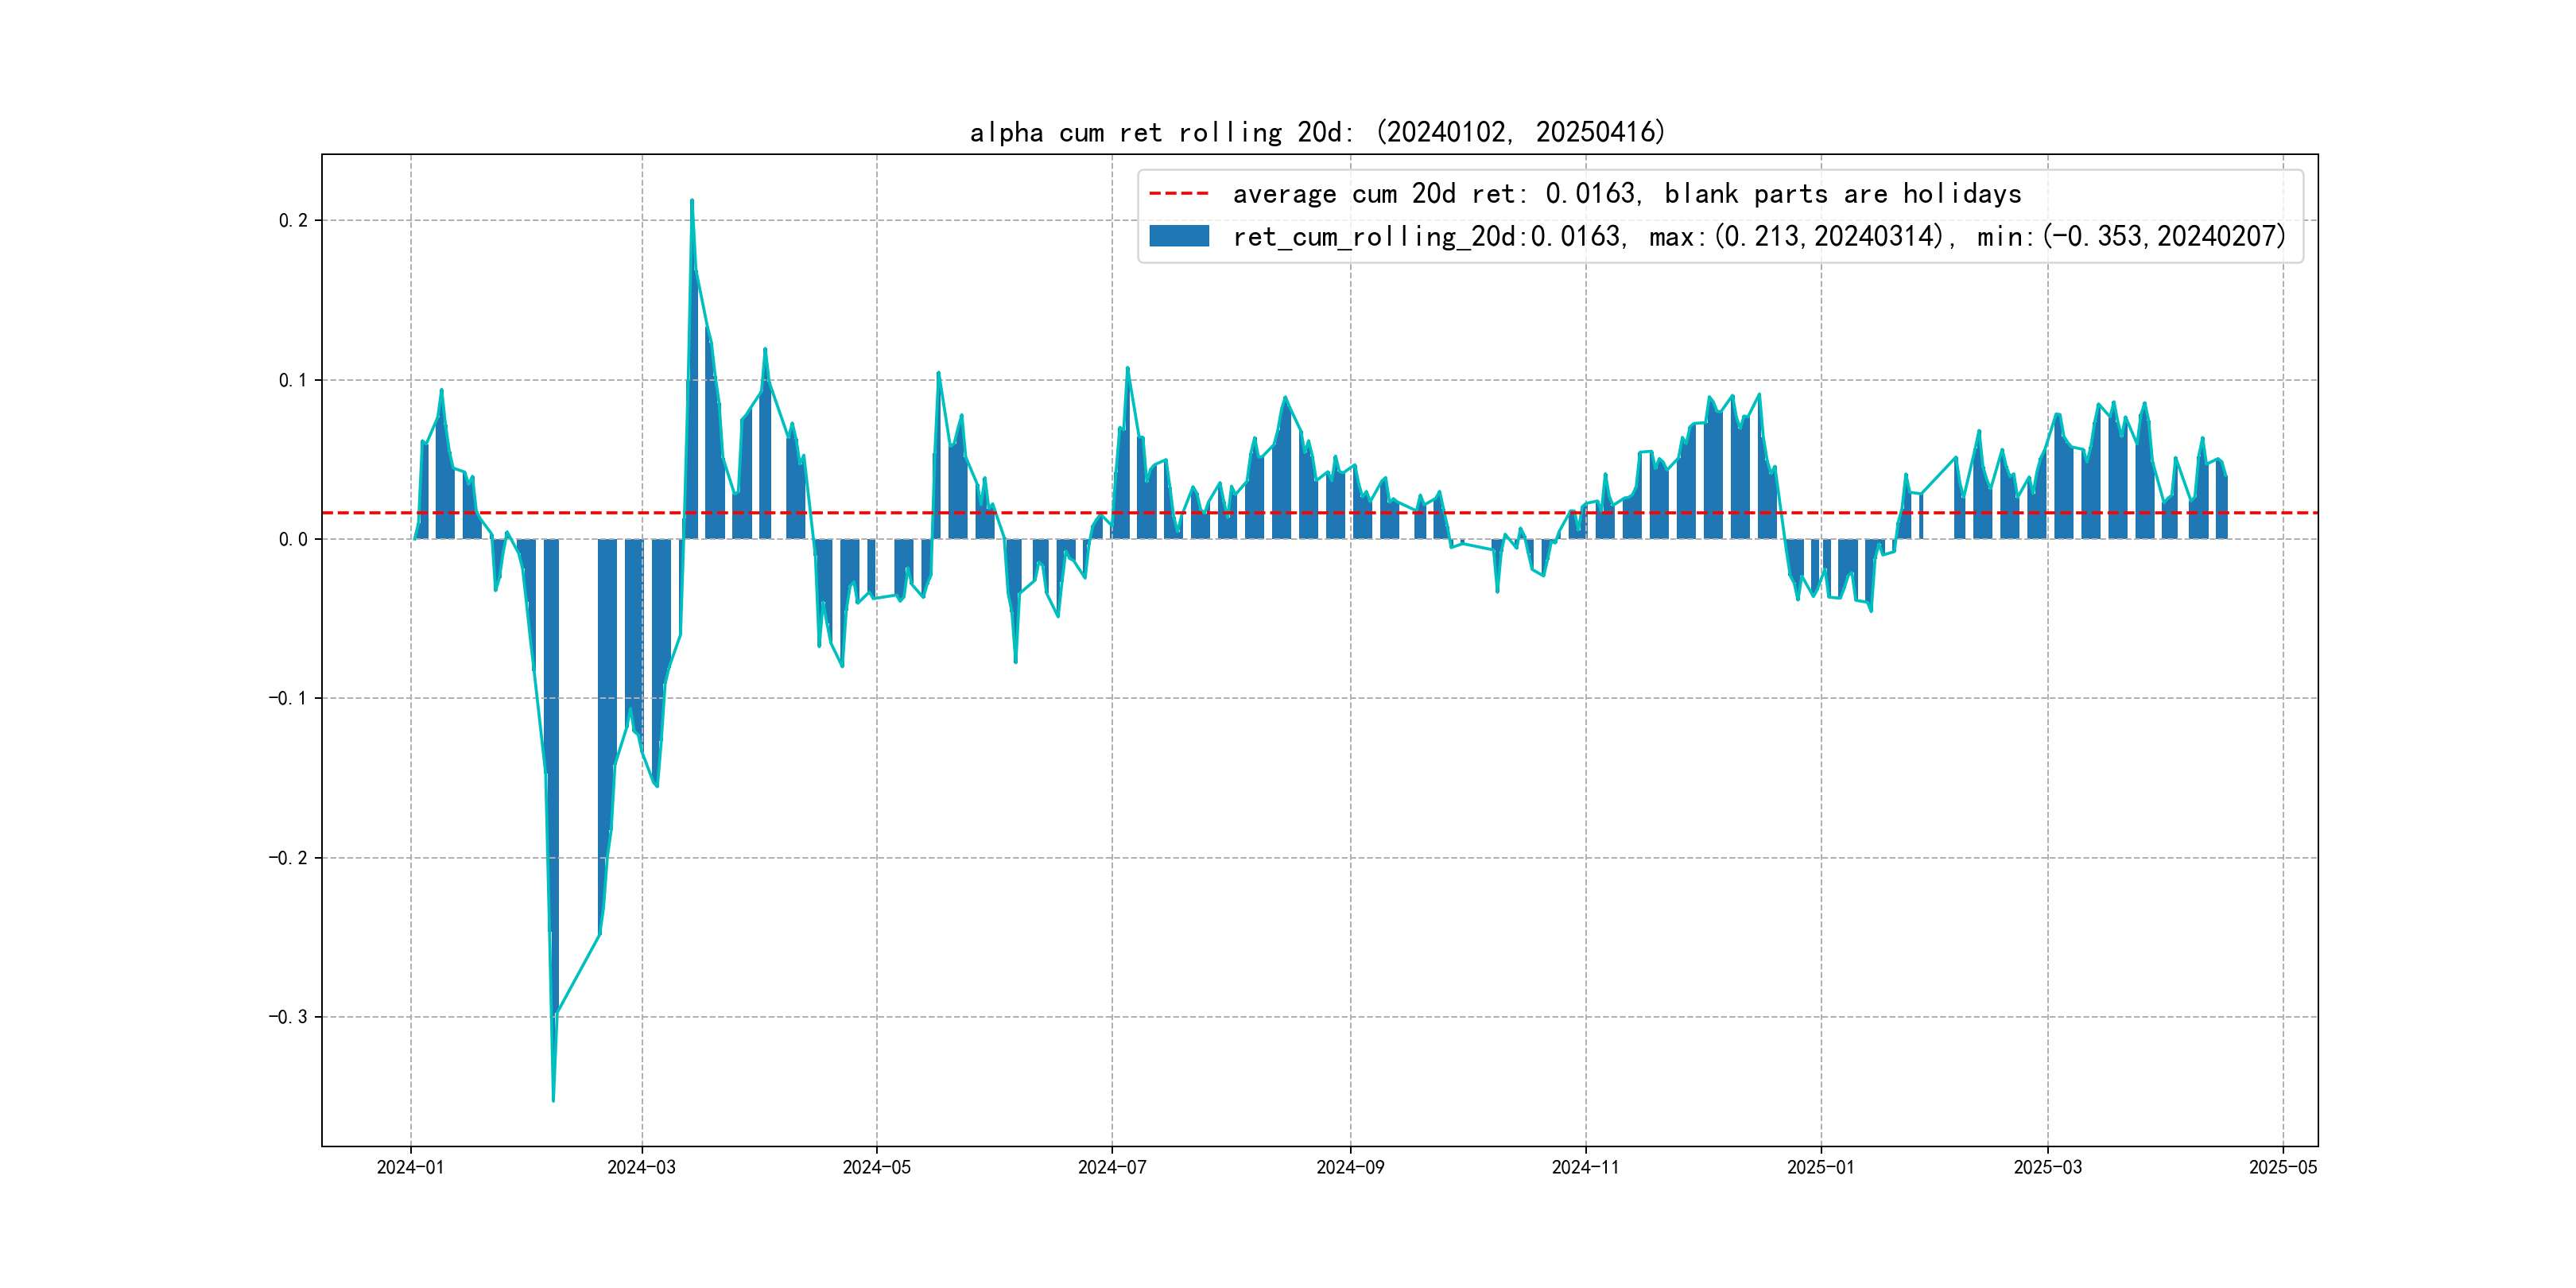Click the 2024-09 x-axis tick label

[x=1350, y=1167]
